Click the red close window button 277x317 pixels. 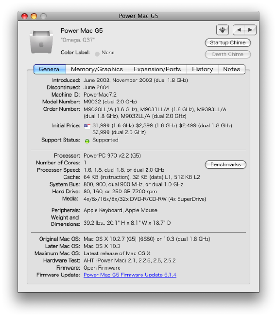(25, 16)
